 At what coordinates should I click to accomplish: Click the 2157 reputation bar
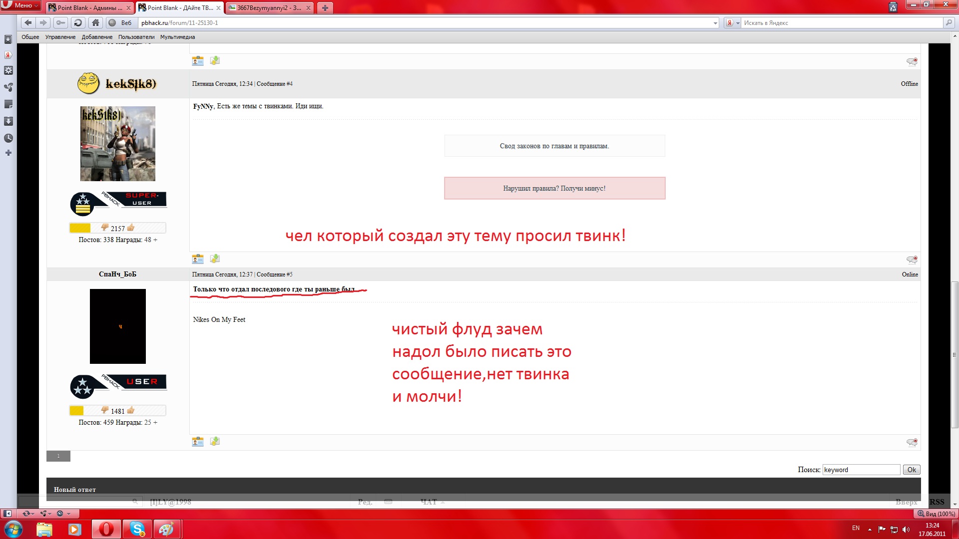(x=117, y=228)
